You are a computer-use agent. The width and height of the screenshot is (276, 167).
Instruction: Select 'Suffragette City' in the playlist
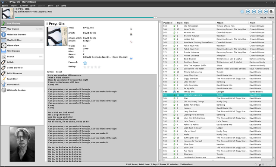click(217, 138)
